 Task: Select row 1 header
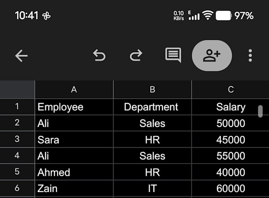17,107
